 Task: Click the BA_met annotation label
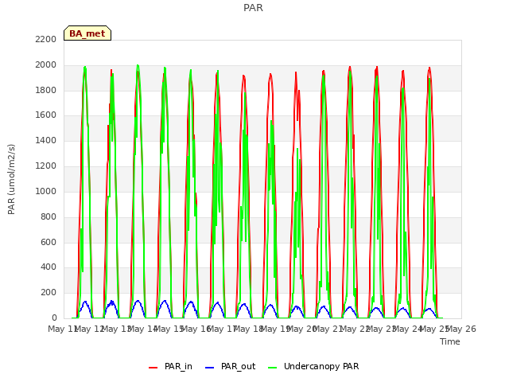point(87,33)
